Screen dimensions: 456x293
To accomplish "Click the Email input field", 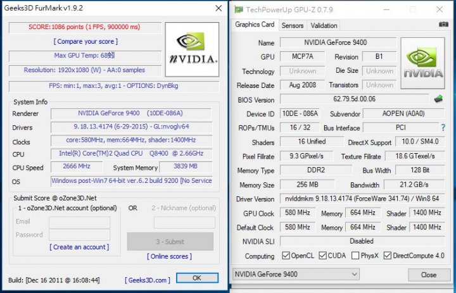I will [79, 222].
